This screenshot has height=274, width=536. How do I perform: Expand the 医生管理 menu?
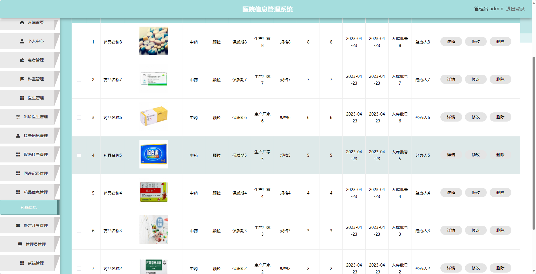30,98
